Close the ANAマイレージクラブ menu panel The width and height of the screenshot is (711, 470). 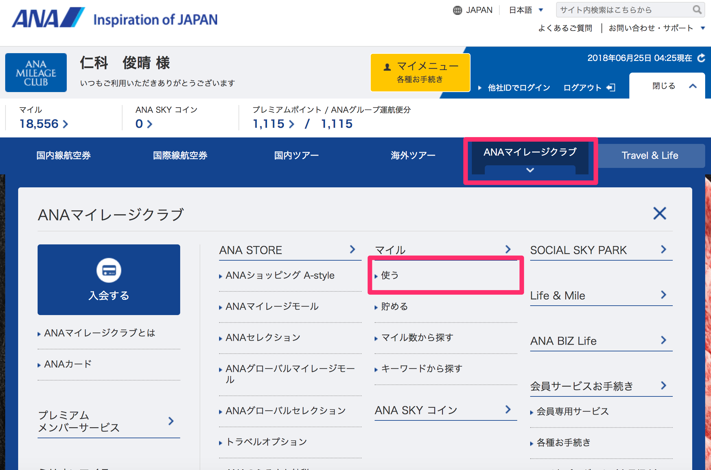[659, 214]
